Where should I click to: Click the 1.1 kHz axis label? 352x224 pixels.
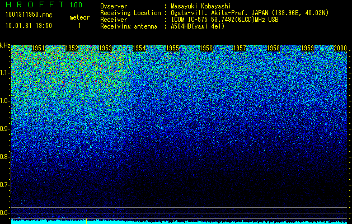pyautogui.click(x=4, y=73)
